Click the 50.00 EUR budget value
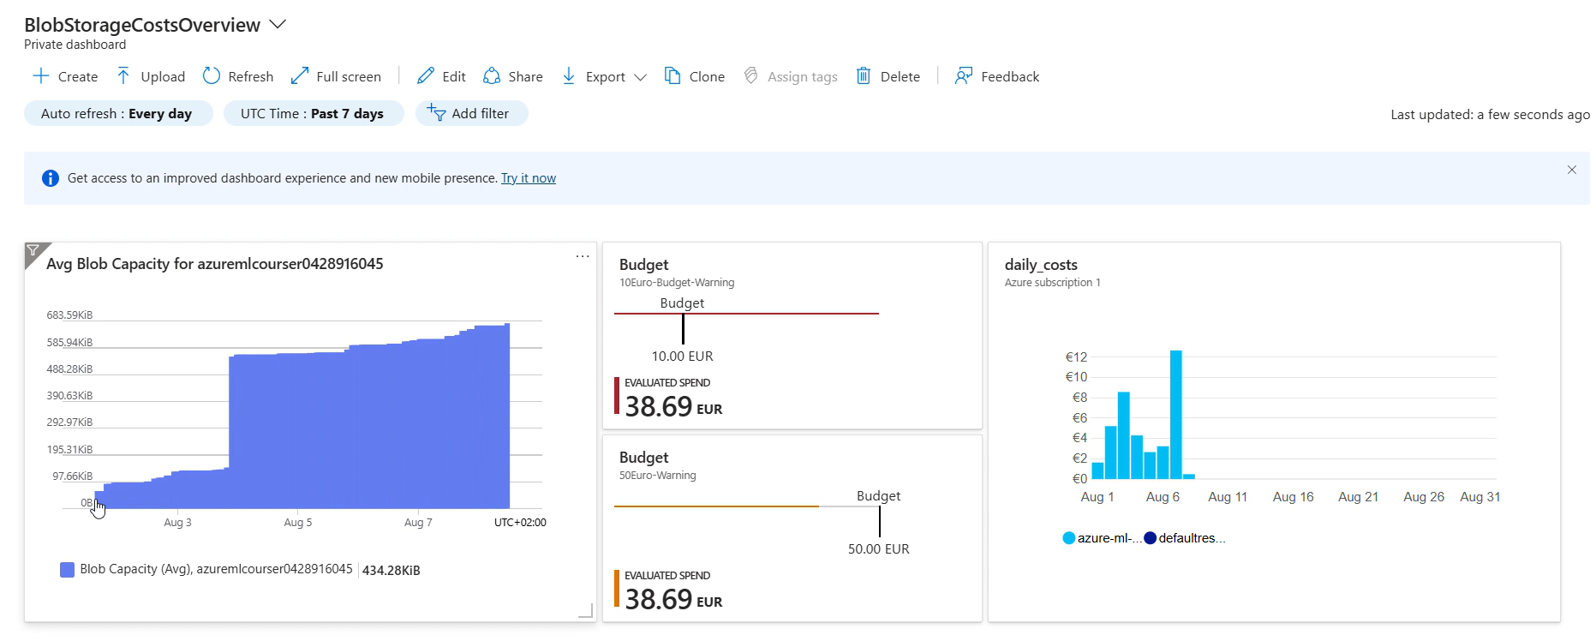Image resolution: width=1596 pixels, height=641 pixels. pos(879,549)
